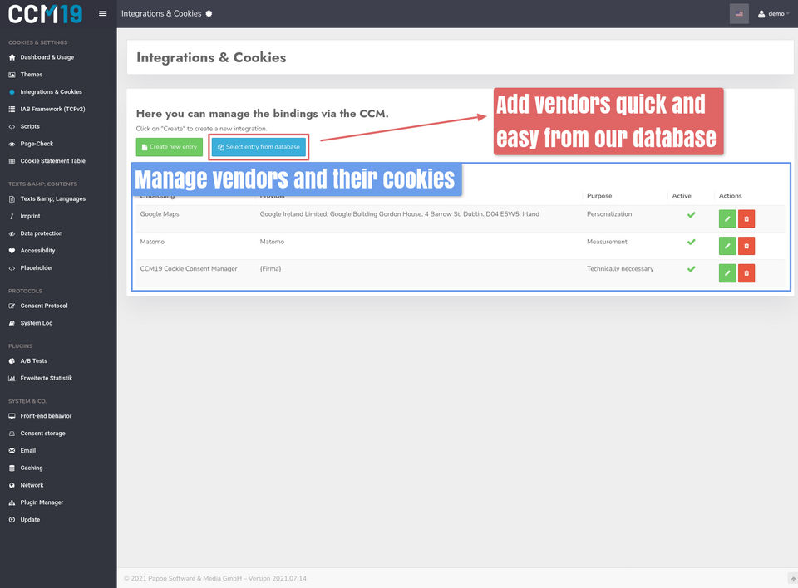798x588 pixels.
Task: Delete CCM19 Cookie Consent Manager entry
Action: point(746,273)
